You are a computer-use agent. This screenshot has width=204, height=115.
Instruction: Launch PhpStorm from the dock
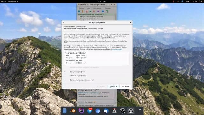(81, 111)
